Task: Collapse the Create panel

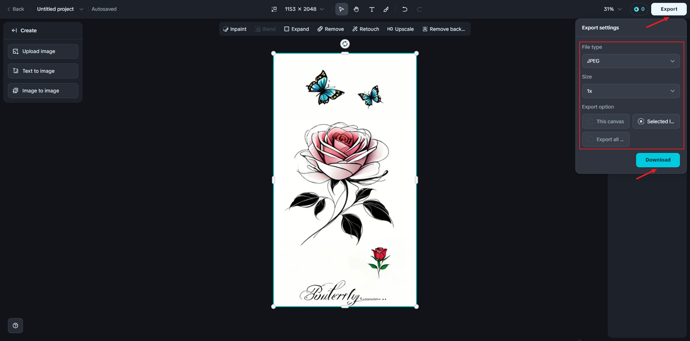Action: point(14,31)
